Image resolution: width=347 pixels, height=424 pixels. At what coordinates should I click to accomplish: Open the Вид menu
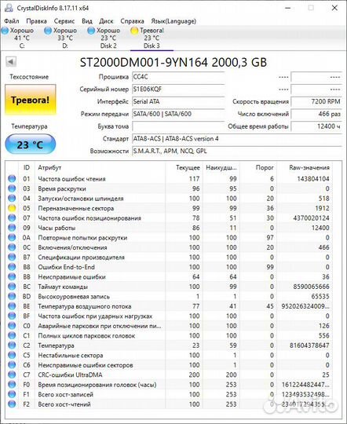(x=87, y=21)
